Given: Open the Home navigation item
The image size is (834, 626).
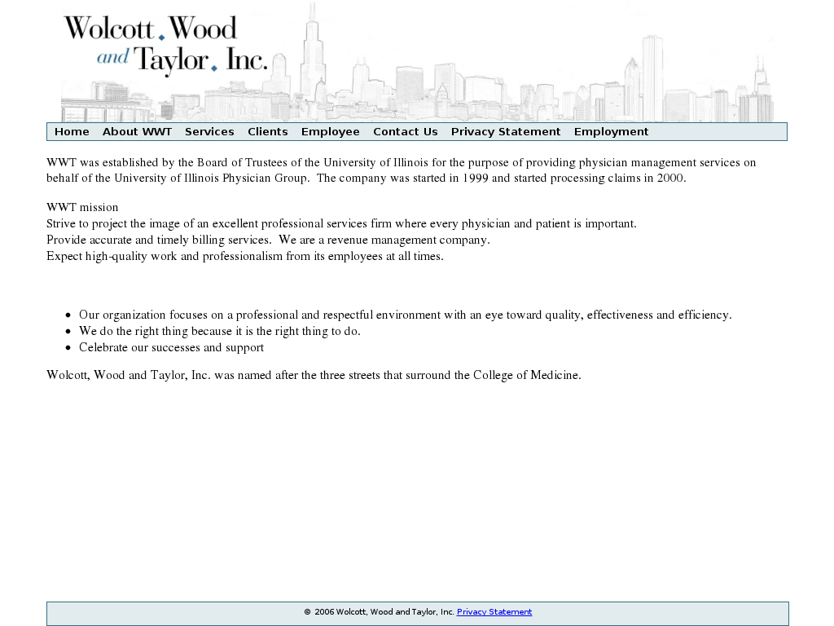Looking at the screenshot, I should 72,131.
